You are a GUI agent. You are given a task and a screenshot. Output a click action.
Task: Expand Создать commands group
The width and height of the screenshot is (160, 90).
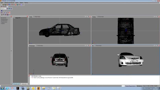click(3, 23)
